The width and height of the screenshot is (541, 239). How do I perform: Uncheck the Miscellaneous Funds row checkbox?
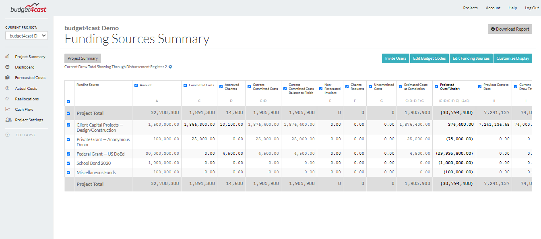(68, 172)
